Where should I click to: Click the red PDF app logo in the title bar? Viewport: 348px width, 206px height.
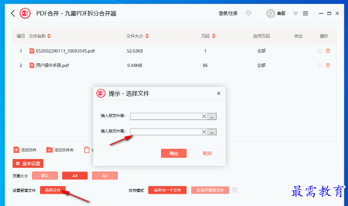[25, 13]
